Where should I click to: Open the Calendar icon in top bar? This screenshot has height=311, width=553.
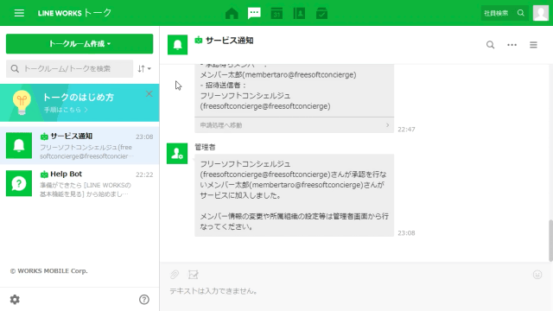point(276,14)
